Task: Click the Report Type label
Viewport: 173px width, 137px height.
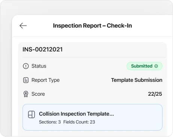Action: [x=46, y=80]
